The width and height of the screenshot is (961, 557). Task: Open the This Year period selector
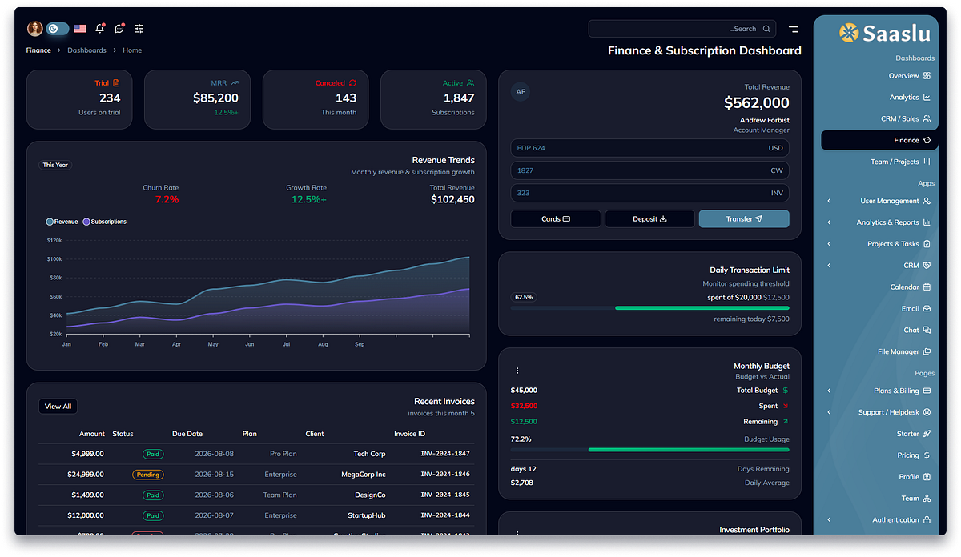tap(55, 165)
